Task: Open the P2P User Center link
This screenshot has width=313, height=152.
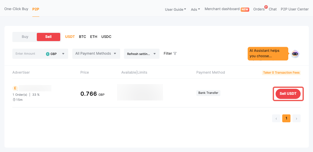Action: [295, 9]
